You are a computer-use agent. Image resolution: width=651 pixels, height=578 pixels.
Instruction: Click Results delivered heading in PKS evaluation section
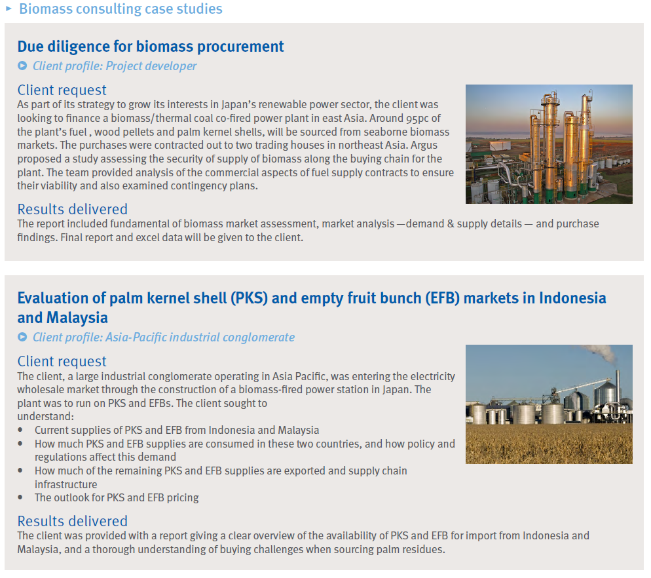[x=72, y=521]
